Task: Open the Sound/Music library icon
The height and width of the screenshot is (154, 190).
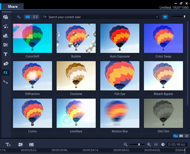Action: (x=5, y=26)
